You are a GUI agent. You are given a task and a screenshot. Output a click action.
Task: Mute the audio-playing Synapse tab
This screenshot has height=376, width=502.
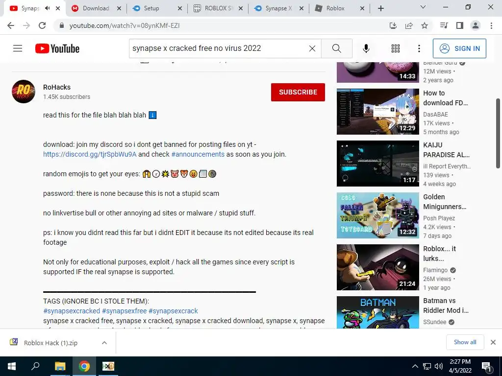[48, 8]
